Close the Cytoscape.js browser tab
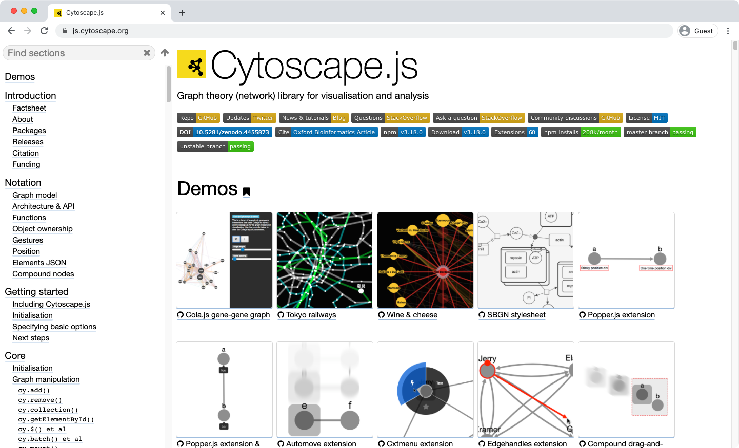The height and width of the screenshot is (448, 739). (163, 13)
